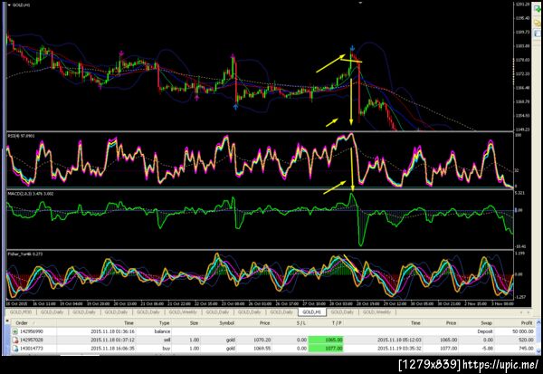Select order number 142956990
Image resolution: width=543 pixels, height=374 pixels.
[x=31, y=331]
